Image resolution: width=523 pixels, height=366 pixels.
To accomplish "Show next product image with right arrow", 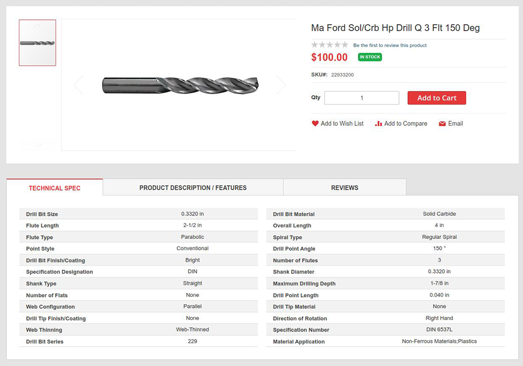I will click(281, 85).
